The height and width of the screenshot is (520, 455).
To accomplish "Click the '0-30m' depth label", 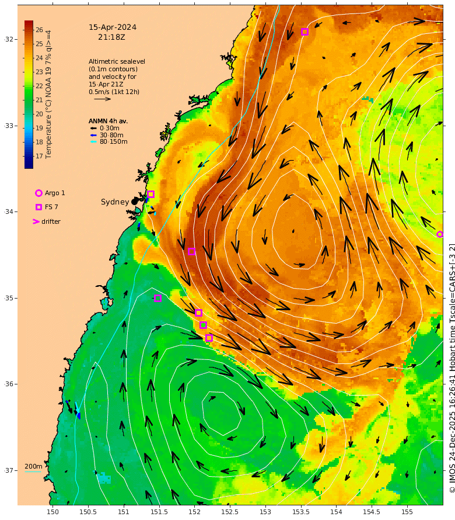I will pyautogui.click(x=110, y=128).
